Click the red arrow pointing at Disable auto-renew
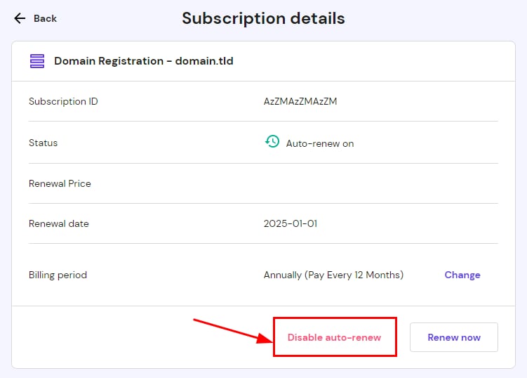Image resolution: width=527 pixels, height=378 pixels. [233, 329]
